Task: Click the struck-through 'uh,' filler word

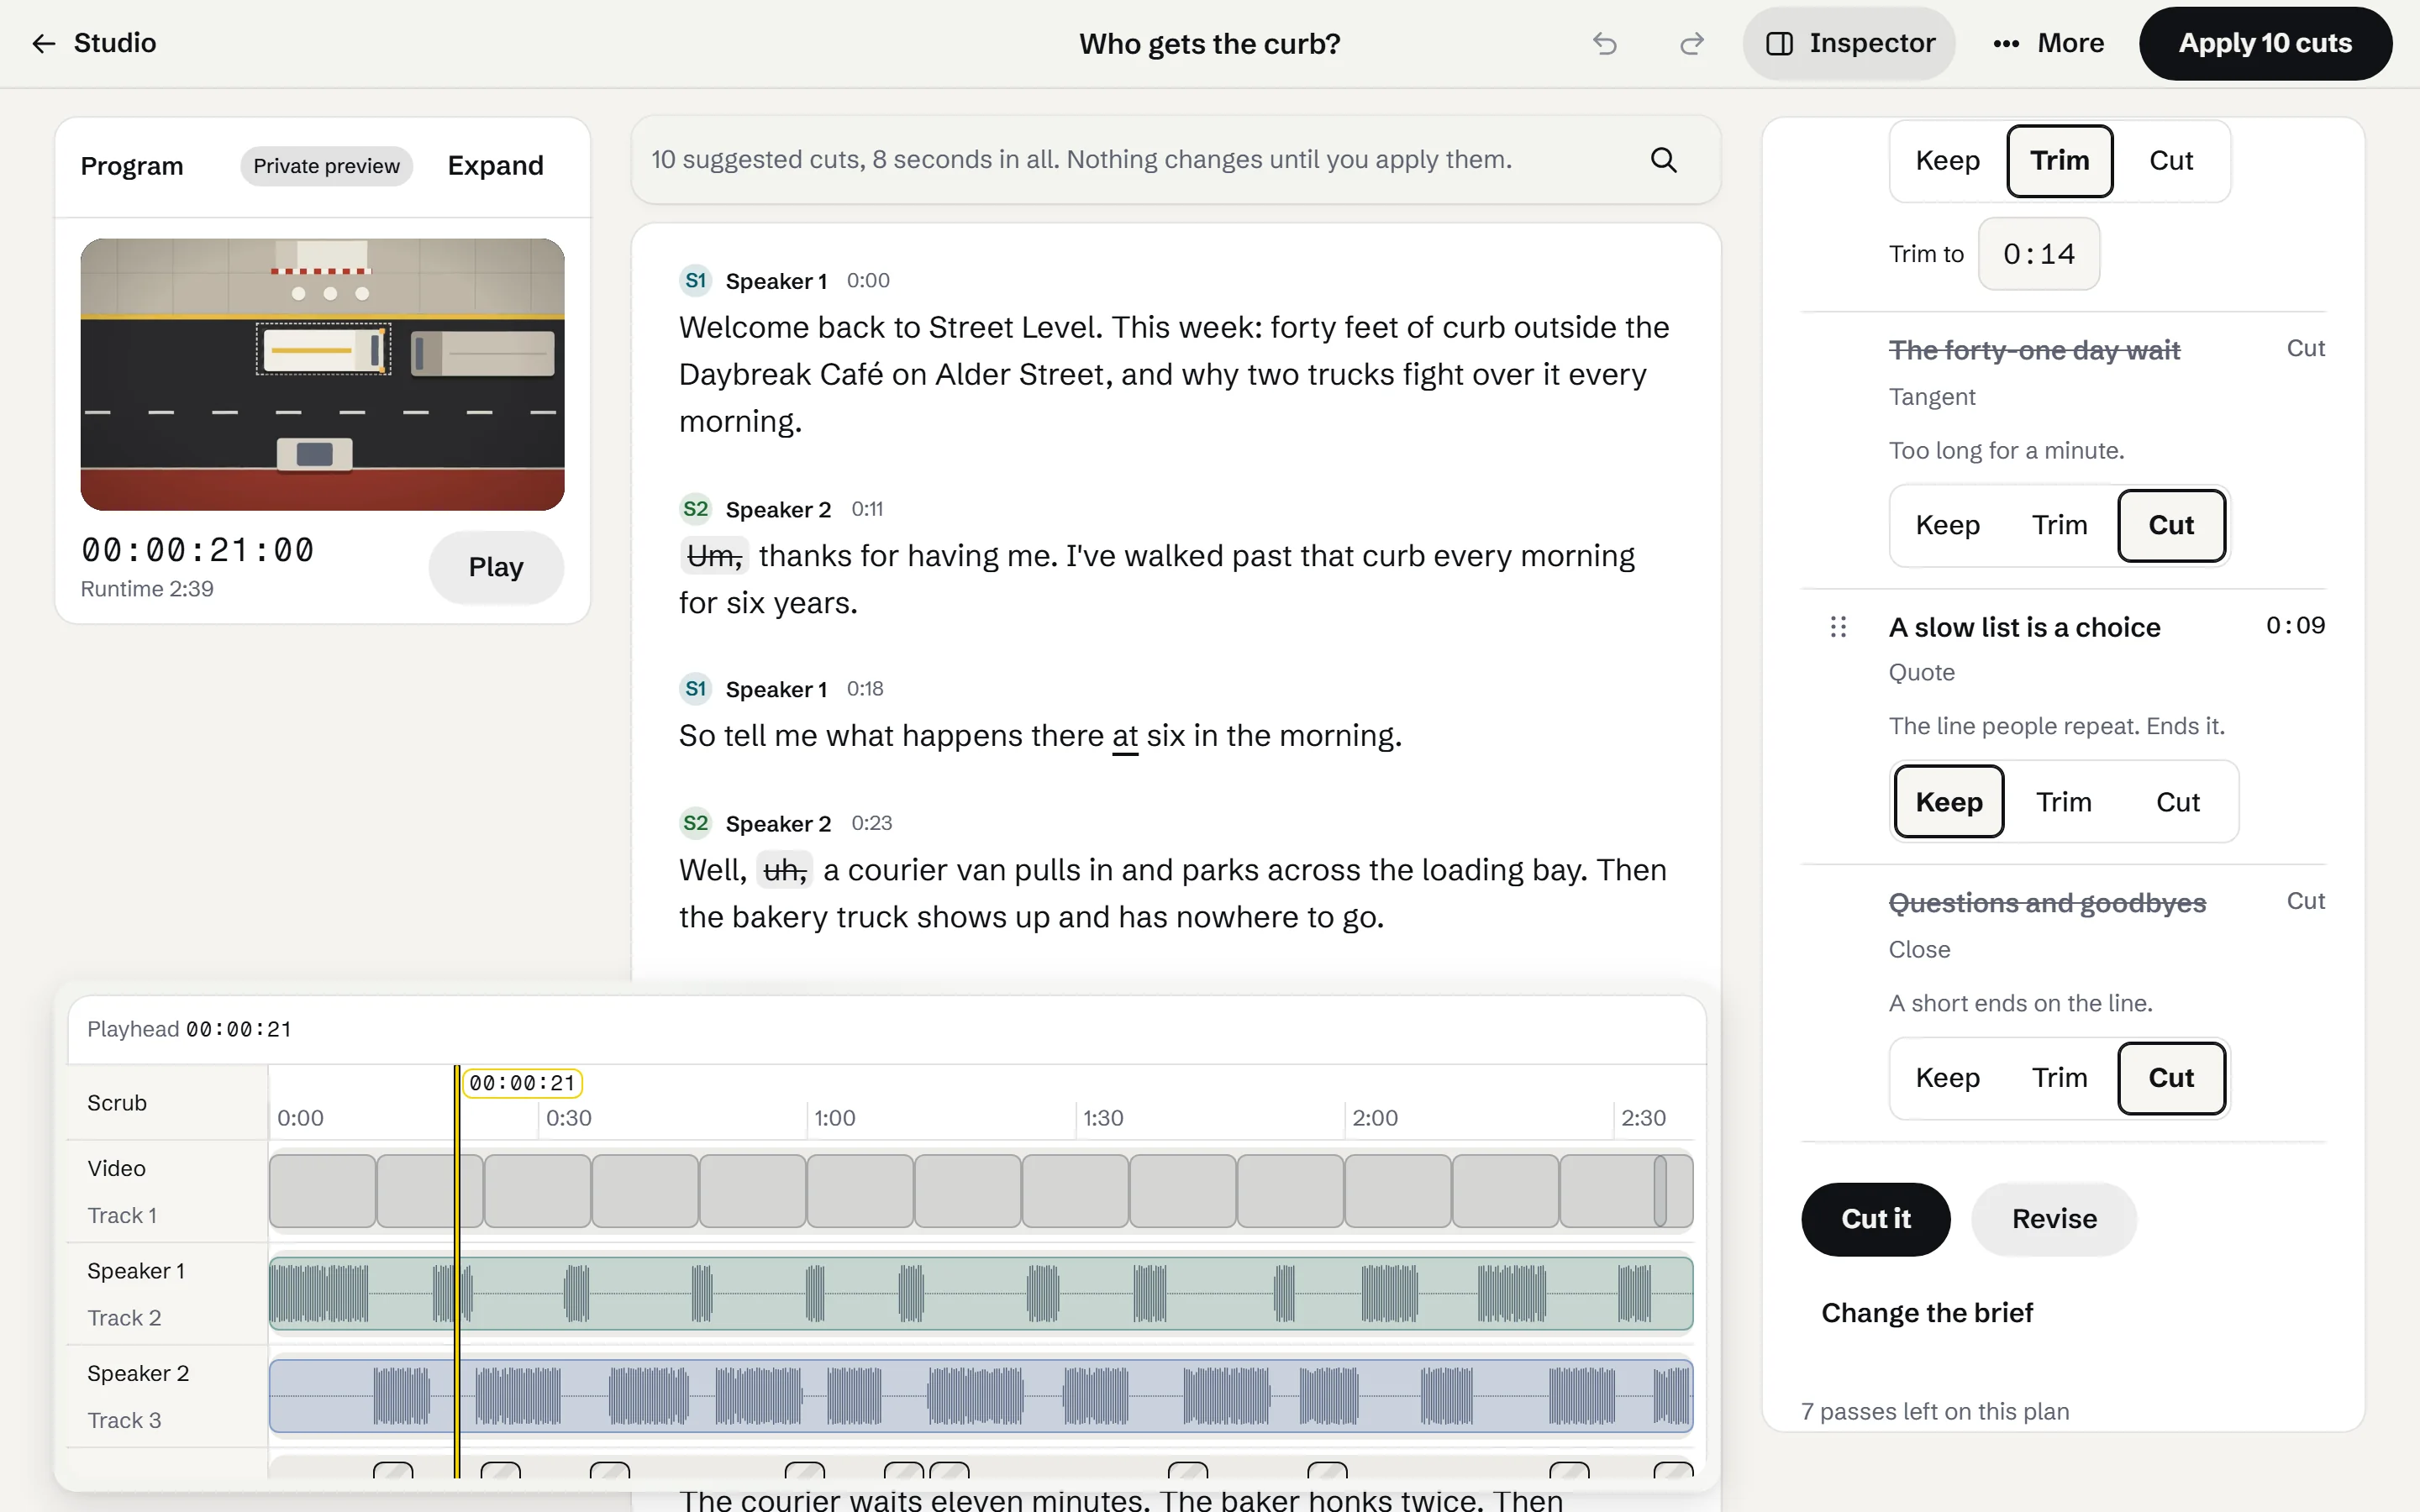Action: tap(785, 870)
